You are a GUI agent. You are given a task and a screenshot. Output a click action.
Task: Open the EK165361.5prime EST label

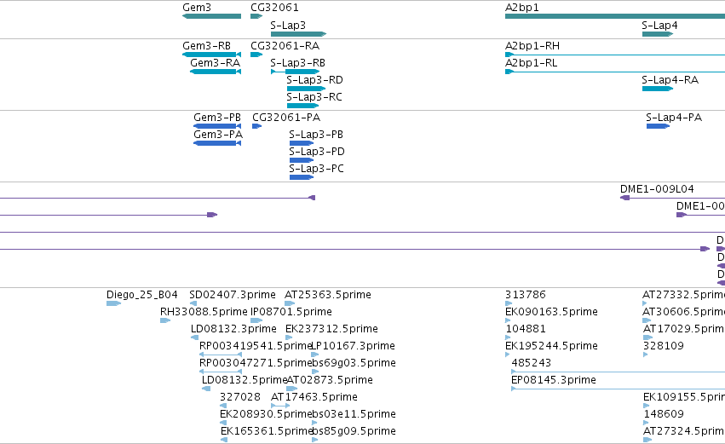coord(267,431)
